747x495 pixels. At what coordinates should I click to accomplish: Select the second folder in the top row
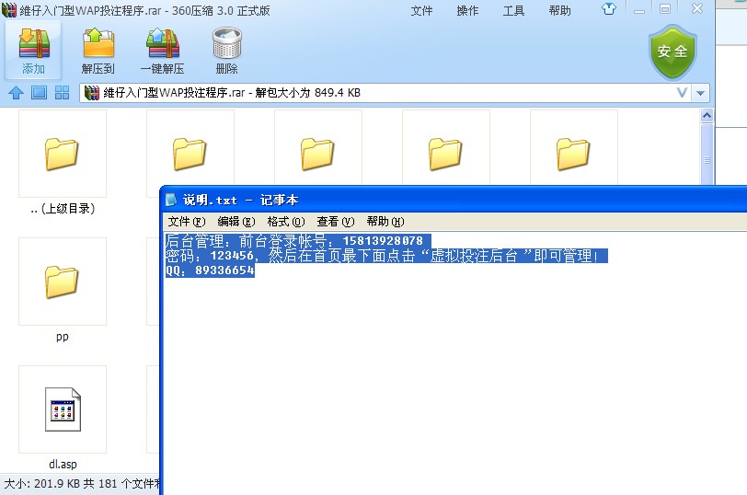click(190, 154)
